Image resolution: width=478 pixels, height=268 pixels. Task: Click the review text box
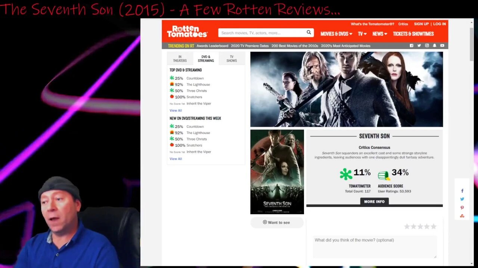(x=375, y=247)
